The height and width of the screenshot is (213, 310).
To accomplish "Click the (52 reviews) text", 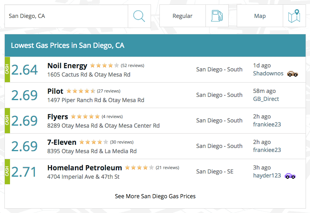I will click(133, 65).
